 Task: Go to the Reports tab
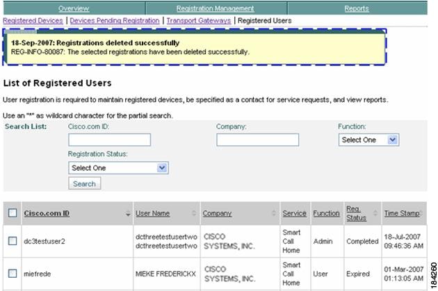(357, 8)
